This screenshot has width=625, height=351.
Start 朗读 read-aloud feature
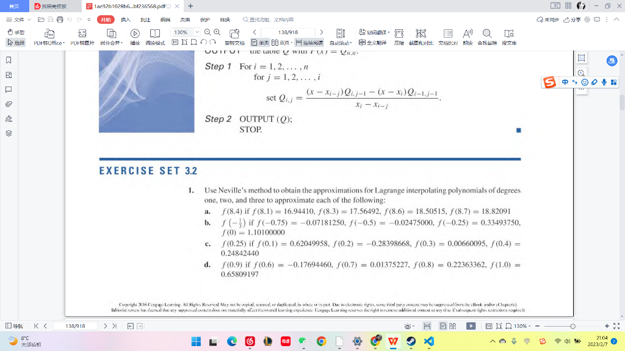point(468,37)
